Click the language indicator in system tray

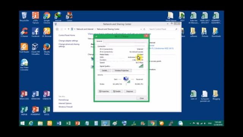coord(210,123)
